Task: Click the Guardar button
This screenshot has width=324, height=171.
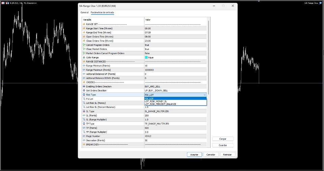Action: point(223,145)
